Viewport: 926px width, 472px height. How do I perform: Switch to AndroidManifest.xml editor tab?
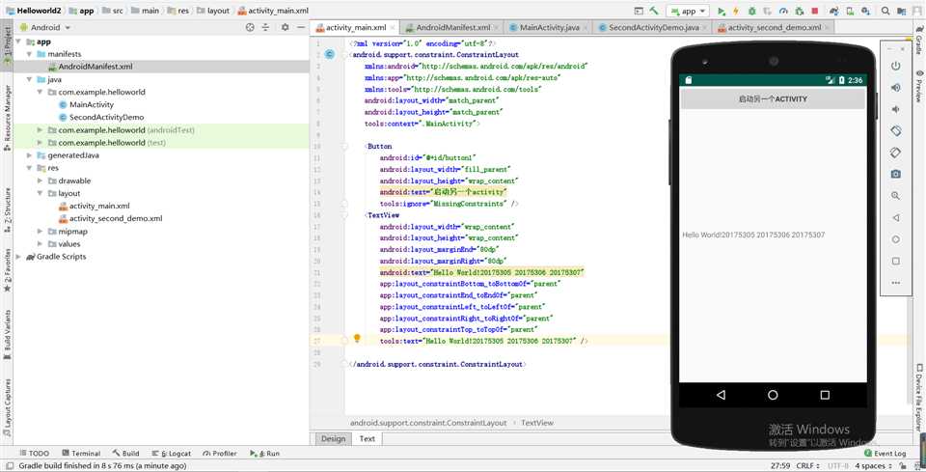pos(453,27)
